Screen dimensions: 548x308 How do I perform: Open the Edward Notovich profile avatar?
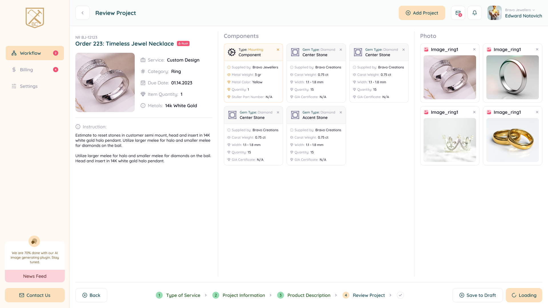click(494, 13)
